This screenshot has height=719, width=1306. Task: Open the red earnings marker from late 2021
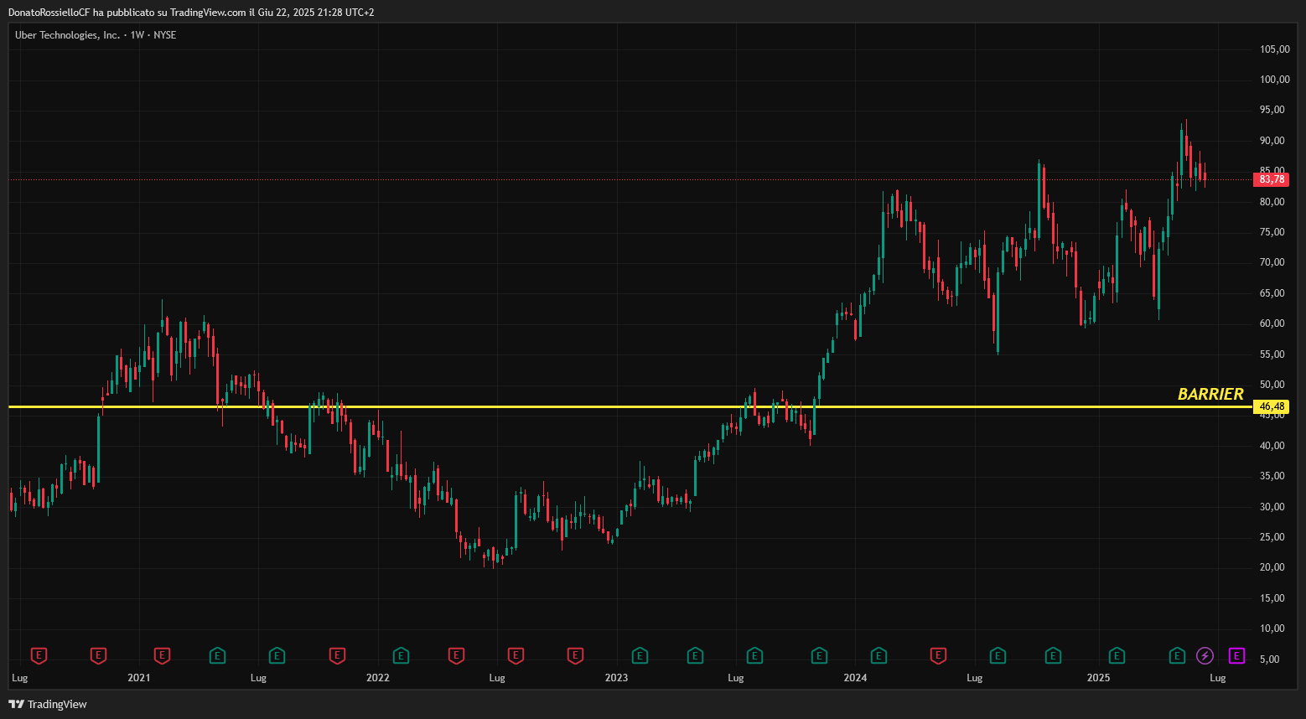tap(337, 655)
